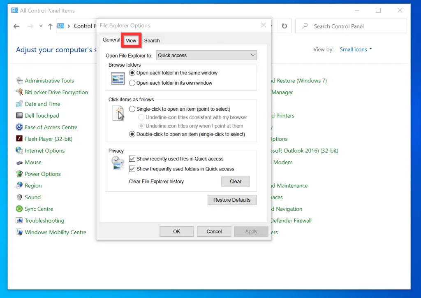The width and height of the screenshot is (421, 298).
Task: Select the Date and Time icon
Action: click(19, 104)
